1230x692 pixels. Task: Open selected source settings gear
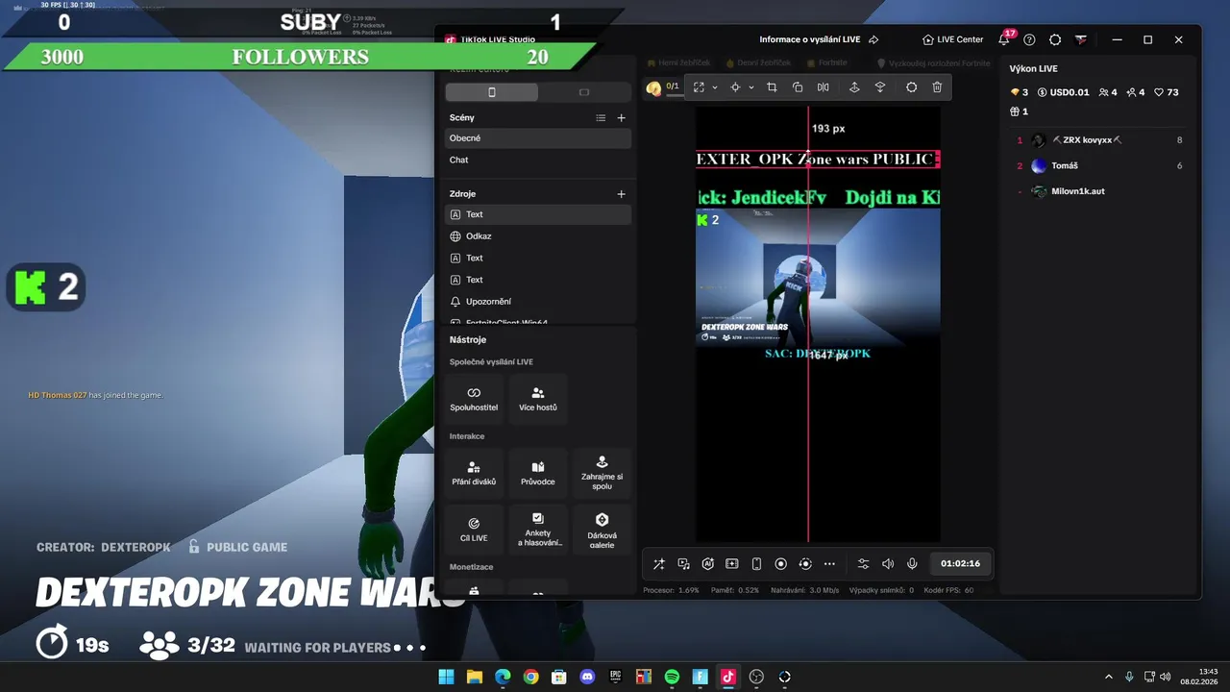point(911,87)
